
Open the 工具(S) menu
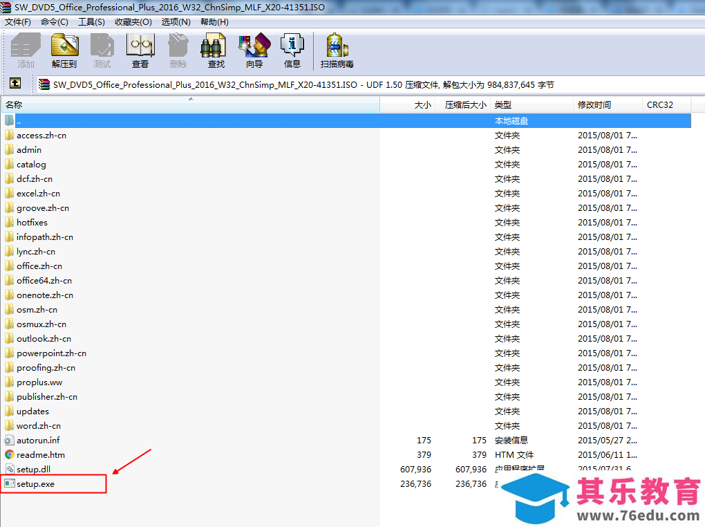tap(91, 22)
